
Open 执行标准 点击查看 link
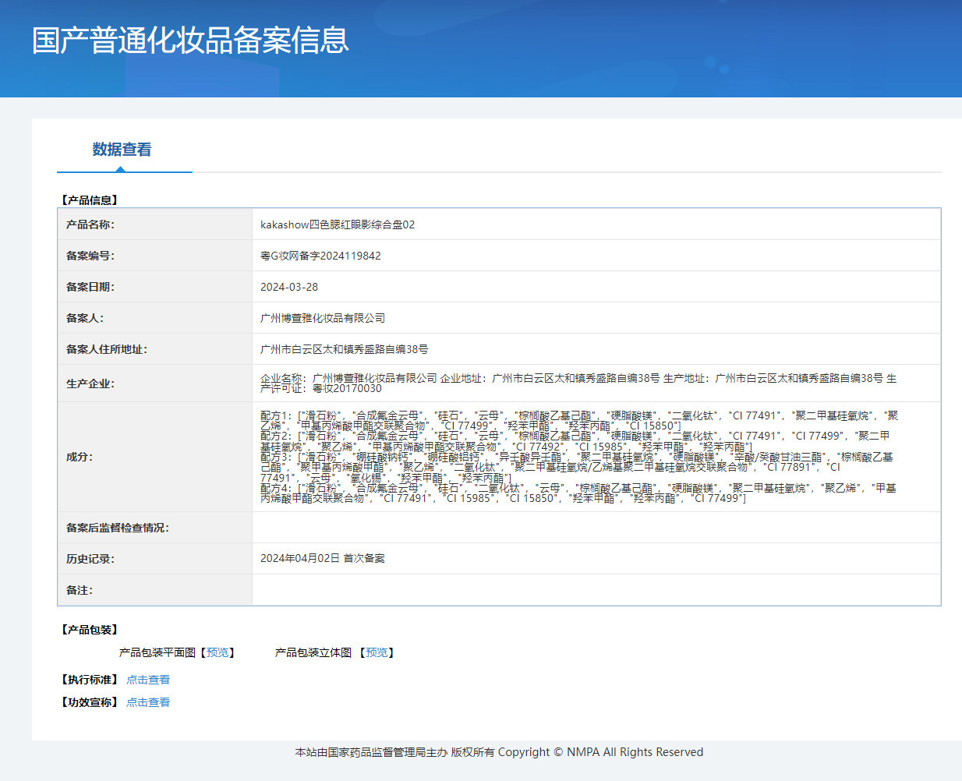pos(148,680)
